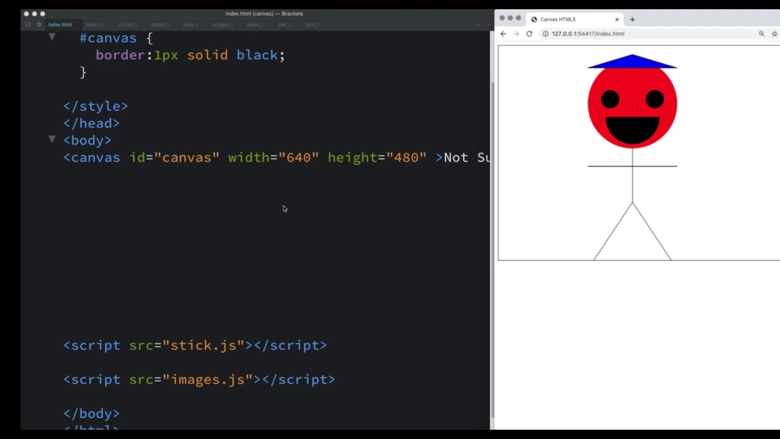The height and width of the screenshot is (439, 780).
Task: Switch to the styles.js editor tab
Action: click(255, 25)
